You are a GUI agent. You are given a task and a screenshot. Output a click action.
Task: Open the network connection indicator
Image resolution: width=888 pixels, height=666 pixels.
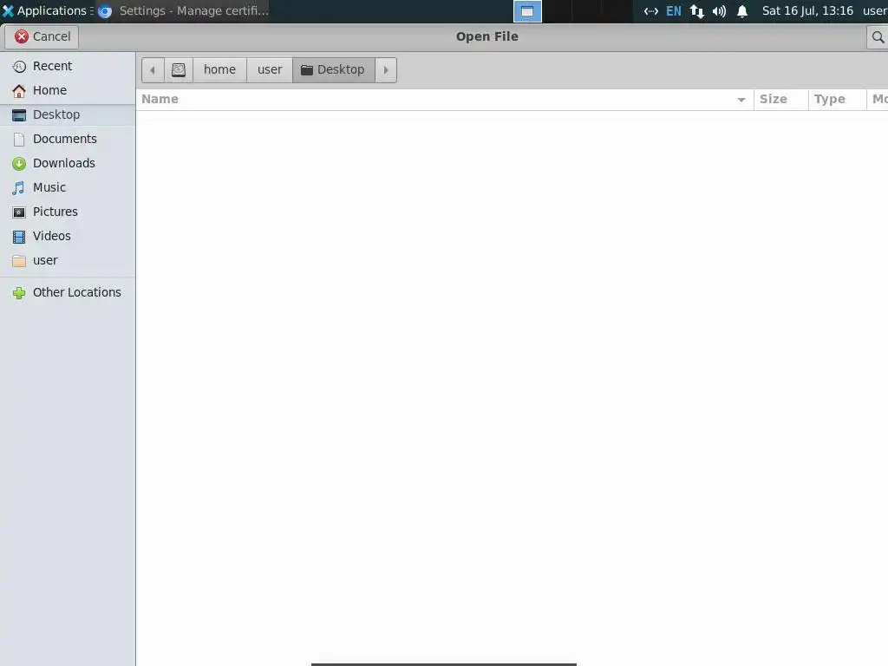(696, 11)
